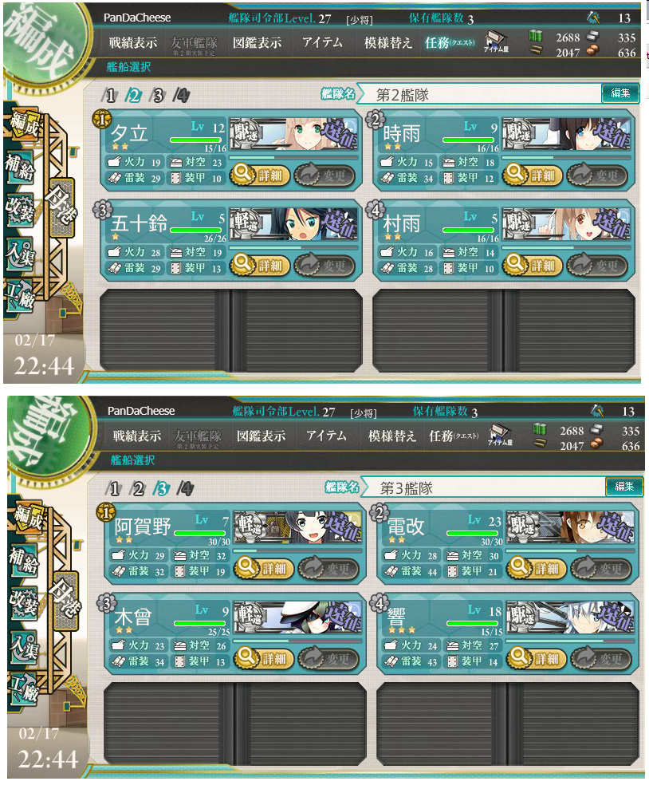Switch to fleet tab 2 in bottom screen

pyautogui.click(x=138, y=488)
